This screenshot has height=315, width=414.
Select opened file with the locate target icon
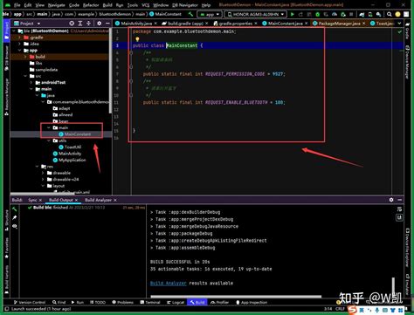point(72,24)
